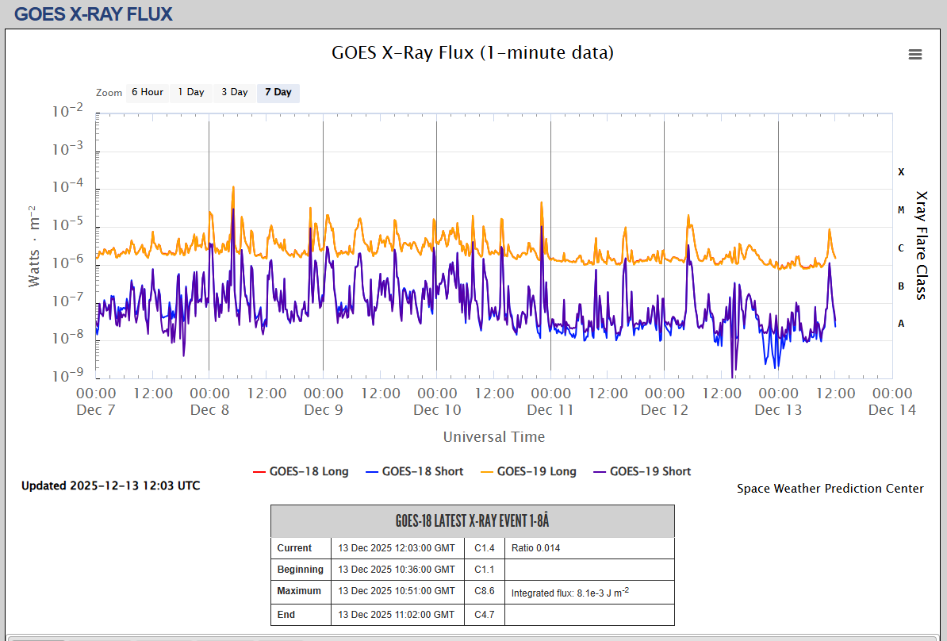The image size is (947, 641).
Task: Select the 1 Day zoom button
Action: [x=190, y=92]
